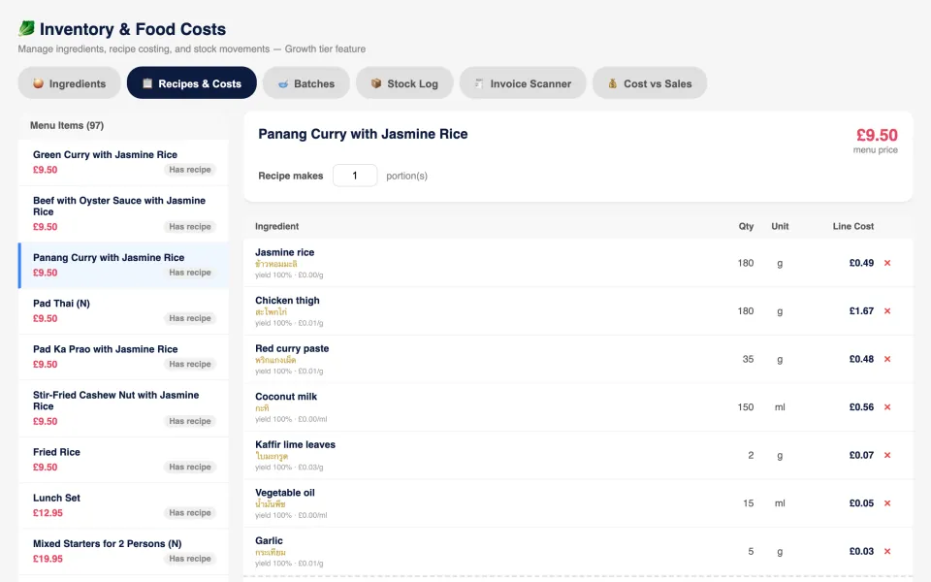Delete Red curry paste line
The width and height of the screenshot is (931, 582).
pyautogui.click(x=887, y=359)
